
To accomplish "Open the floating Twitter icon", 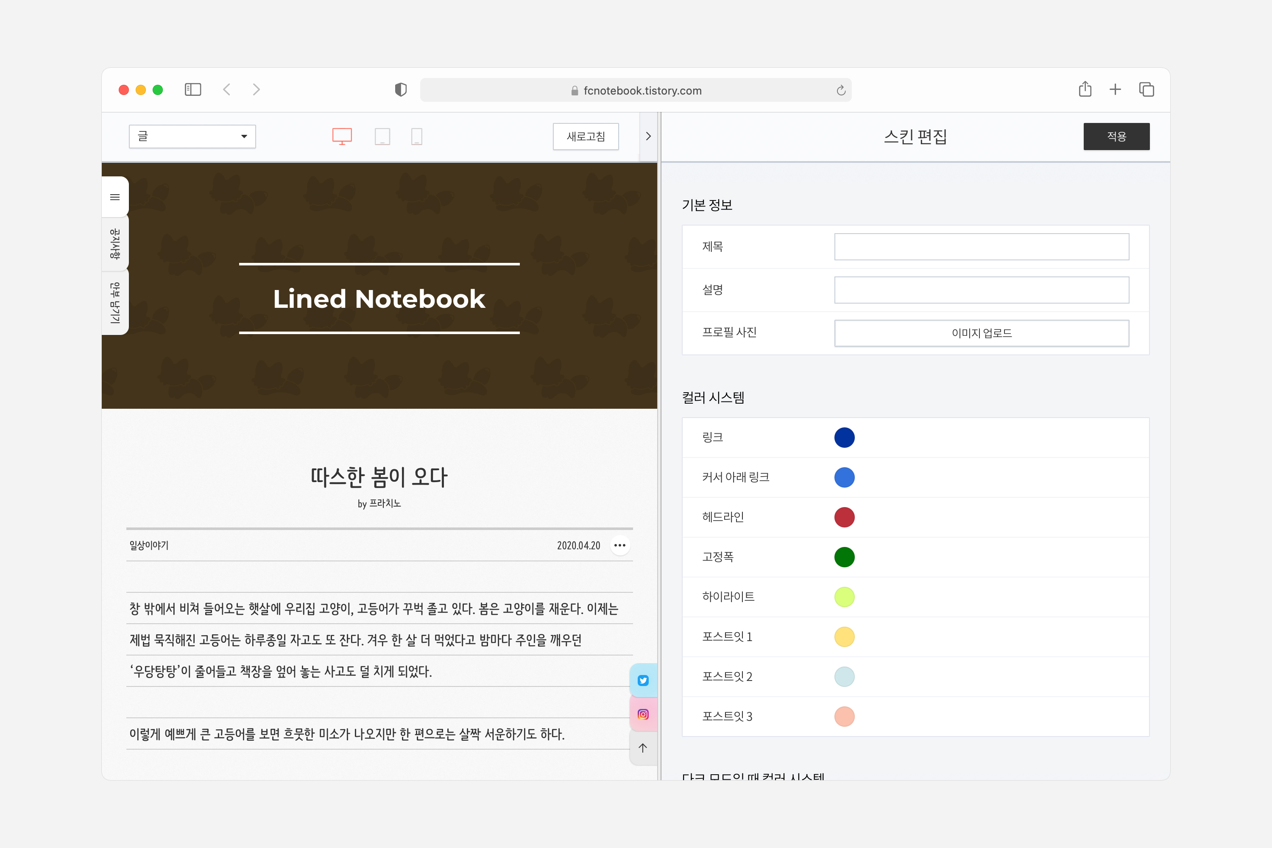I will tap(643, 681).
